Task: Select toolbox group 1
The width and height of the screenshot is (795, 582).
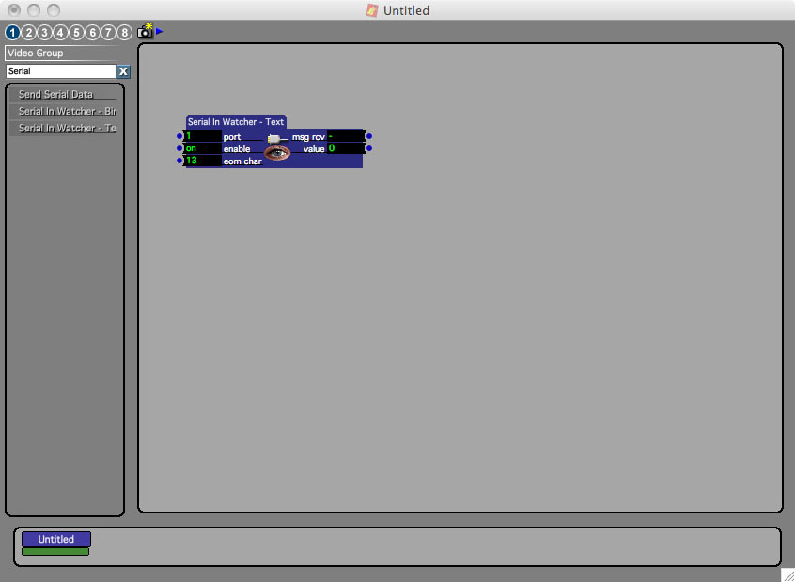Action: [x=12, y=33]
